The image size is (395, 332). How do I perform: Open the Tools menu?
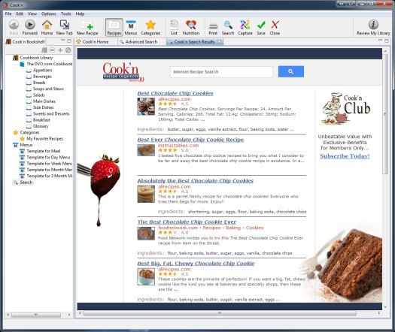65,14
